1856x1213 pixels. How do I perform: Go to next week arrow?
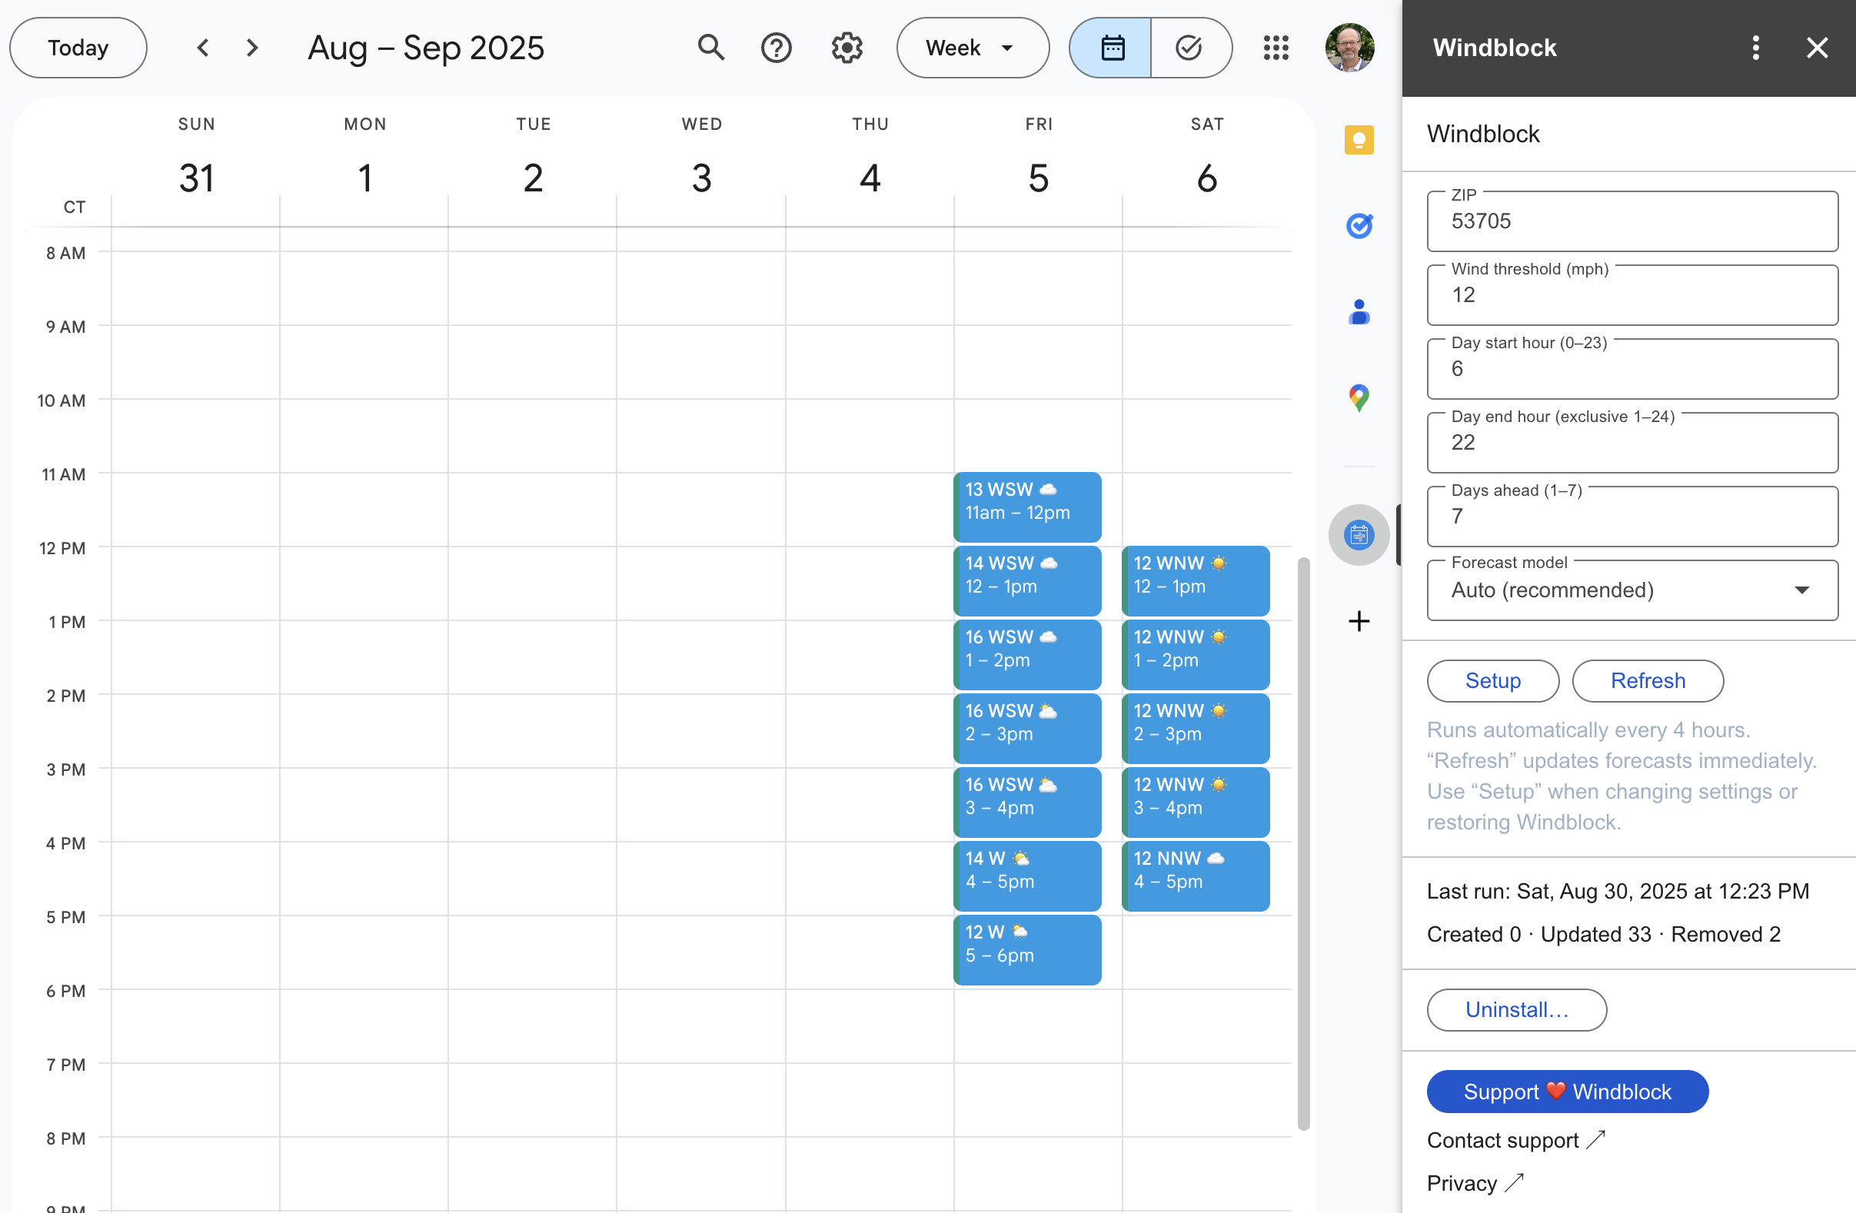(252, 48)
